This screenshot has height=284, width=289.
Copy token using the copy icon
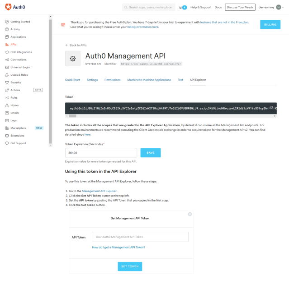(271, 108)
